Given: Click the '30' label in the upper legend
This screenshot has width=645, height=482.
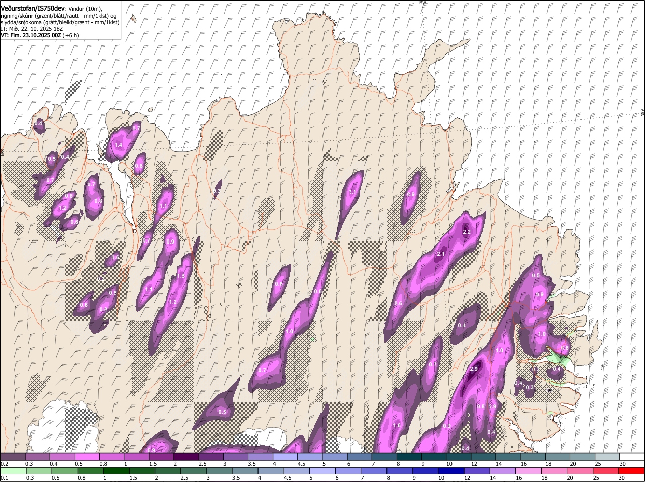Looking at the screenshot, I should 622,463.
